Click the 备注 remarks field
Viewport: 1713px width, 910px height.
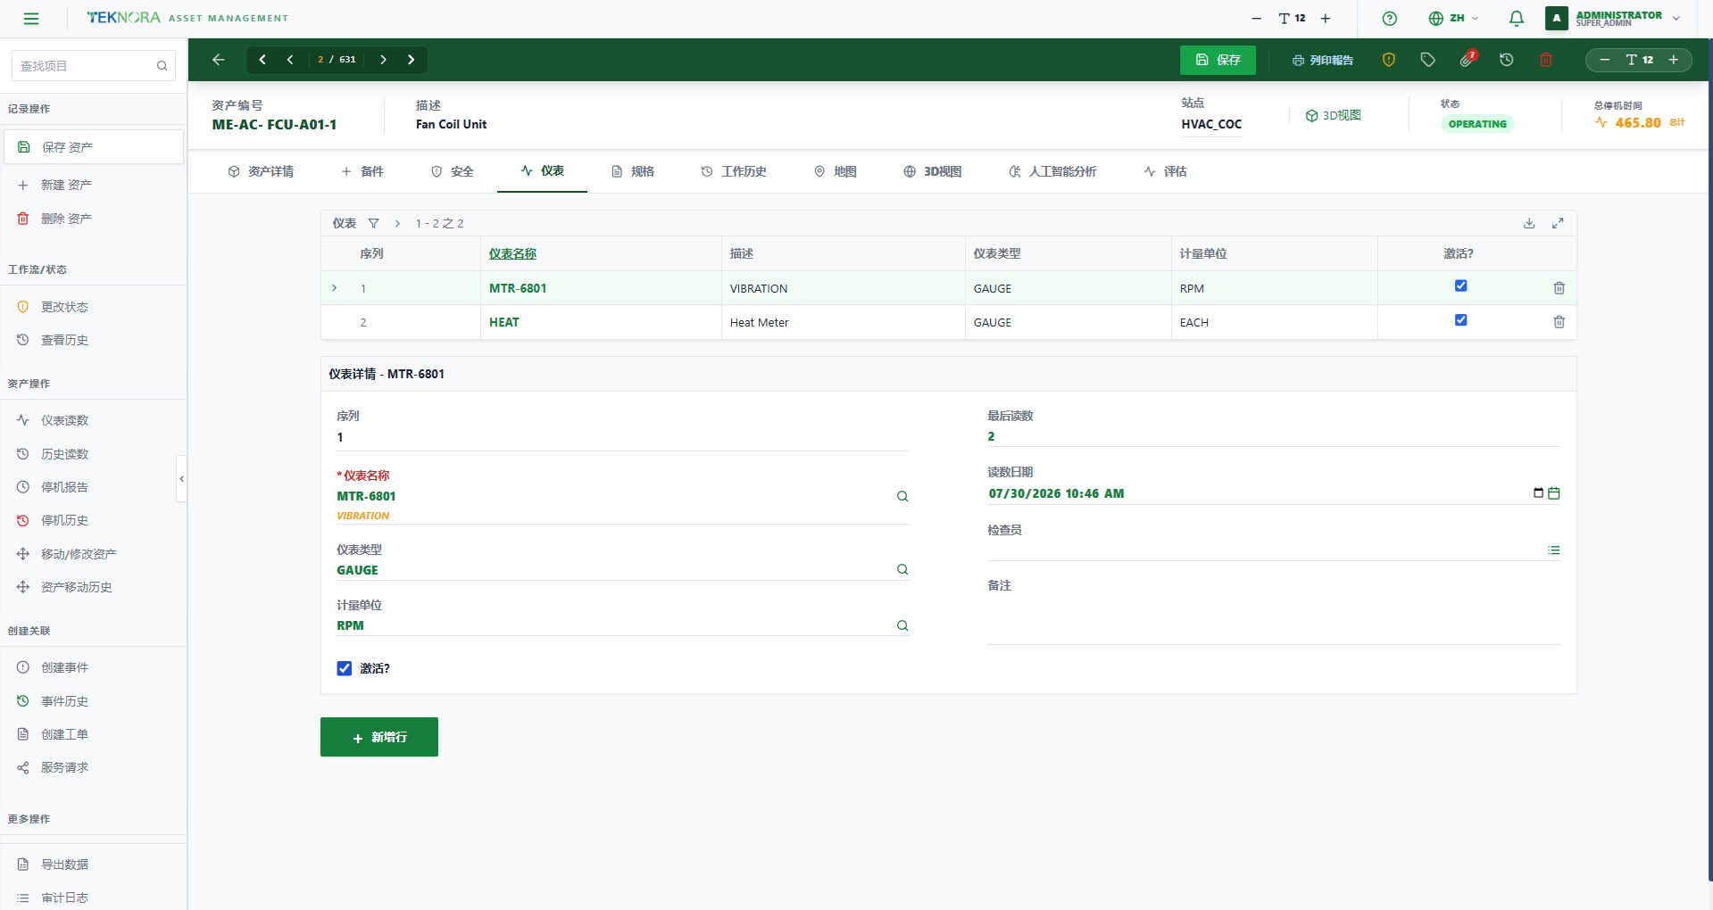point(1274,620)
